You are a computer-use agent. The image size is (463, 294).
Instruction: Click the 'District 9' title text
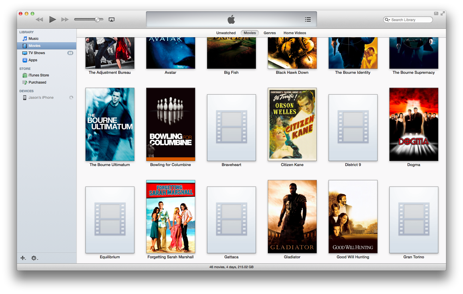tap(353, 165)
